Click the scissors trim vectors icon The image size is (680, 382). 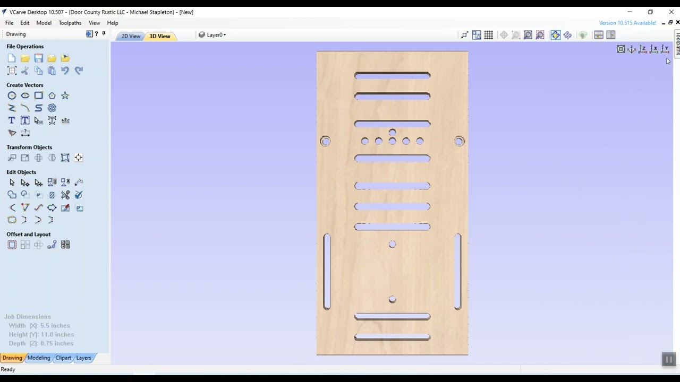click(65, 195)
